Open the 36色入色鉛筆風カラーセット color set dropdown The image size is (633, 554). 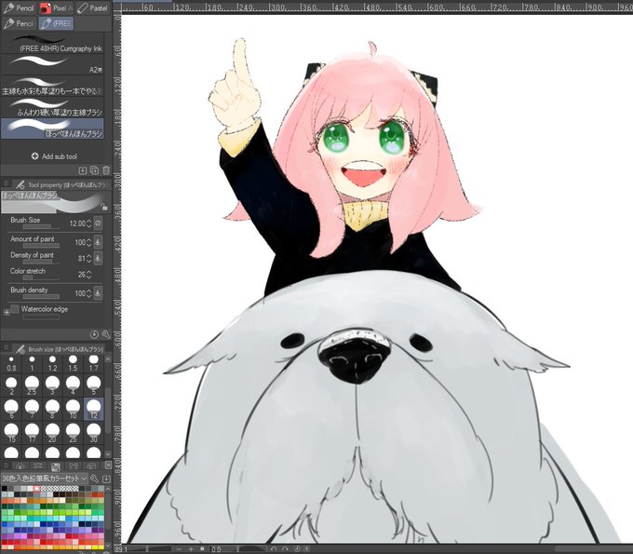point(45,479)
